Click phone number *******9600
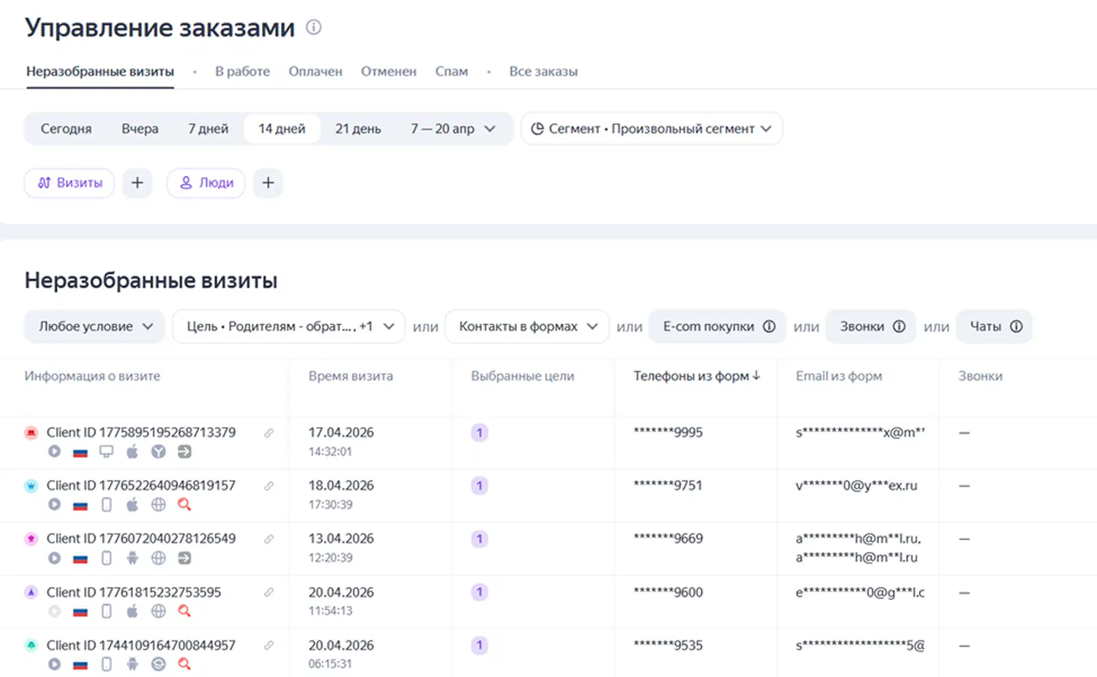 tap(669, 592)
